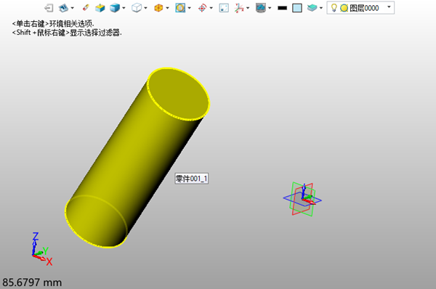Open dropdown arrow beside sketch plane icon

click(x=72, y=8)
